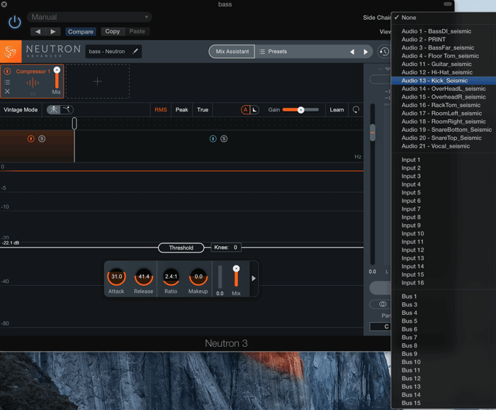
Task: Bypass the high band blue power icon
Action: tap(213, 138)
